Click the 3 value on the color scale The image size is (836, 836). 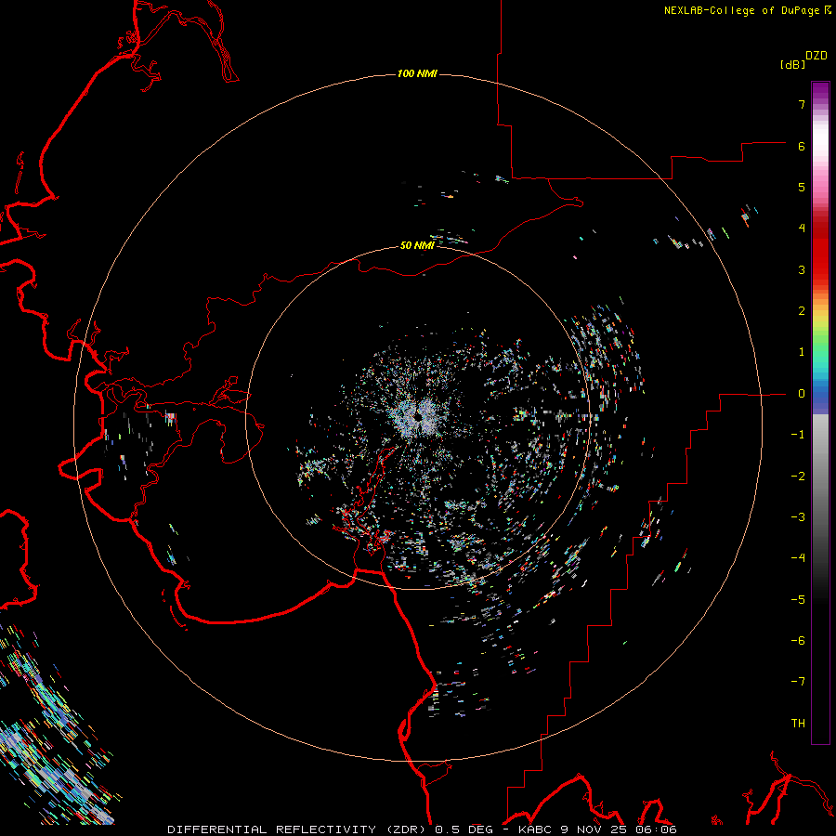802,269
